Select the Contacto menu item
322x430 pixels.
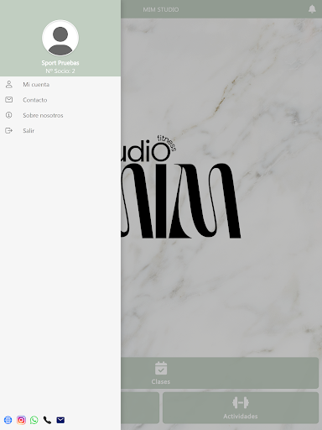coord(60,100)
